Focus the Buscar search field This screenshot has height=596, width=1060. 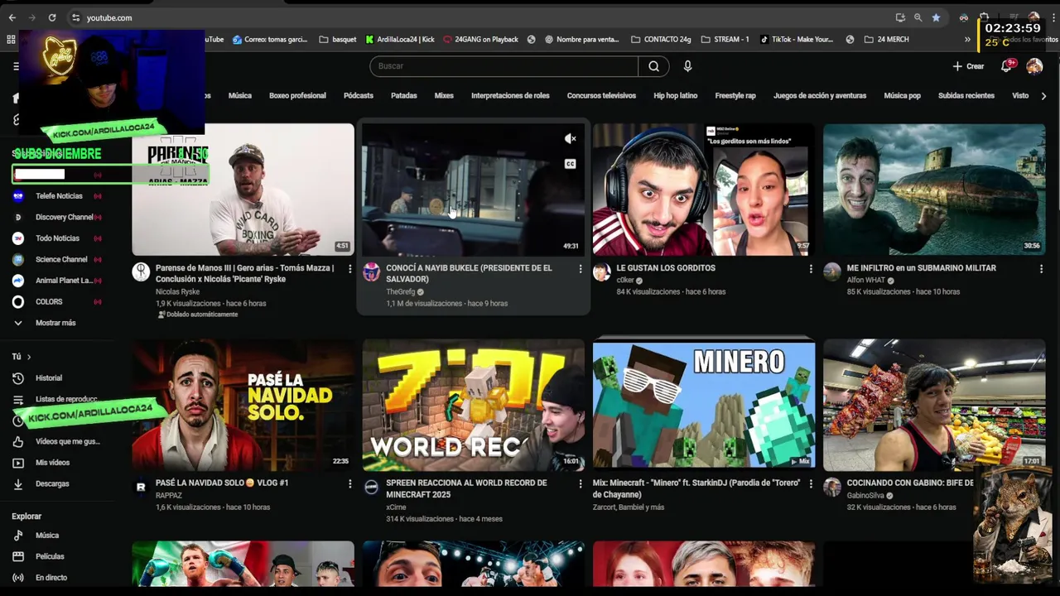pyautogui.click(x=503, y=66)
